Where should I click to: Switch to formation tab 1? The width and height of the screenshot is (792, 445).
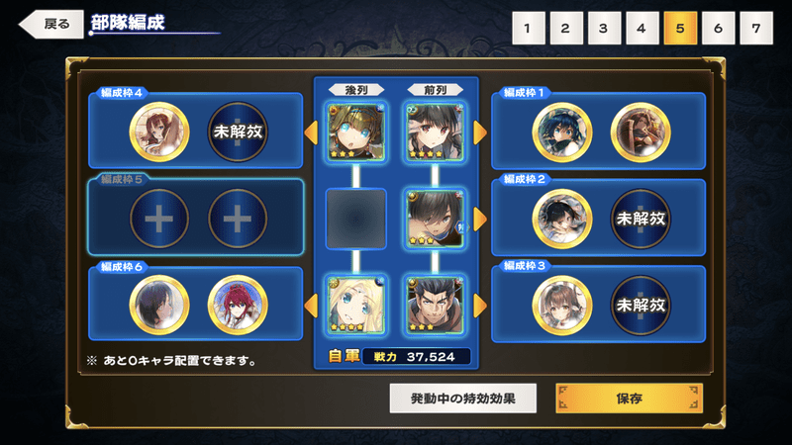(529, 29)
